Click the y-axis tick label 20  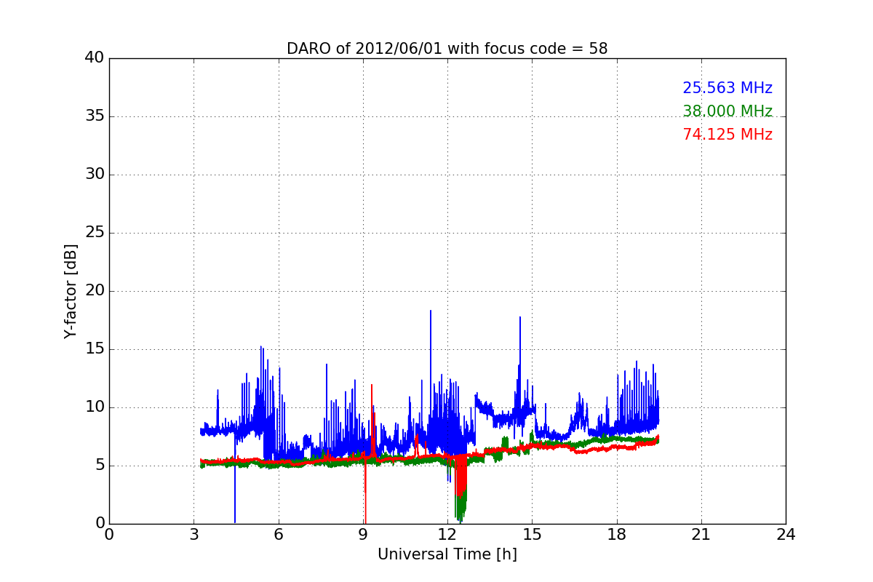point(95,291)
